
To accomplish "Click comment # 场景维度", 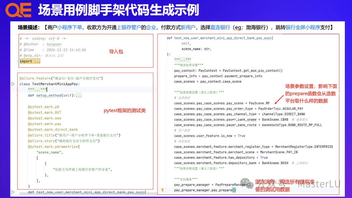I will 182,98.
